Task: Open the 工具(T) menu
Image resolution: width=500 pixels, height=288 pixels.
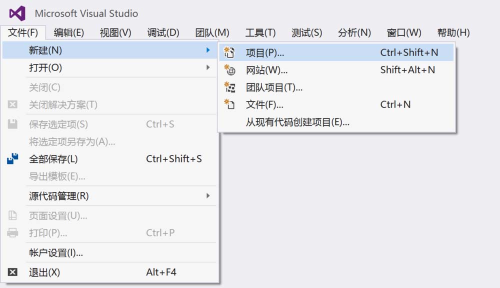Action: pos(260,33)
